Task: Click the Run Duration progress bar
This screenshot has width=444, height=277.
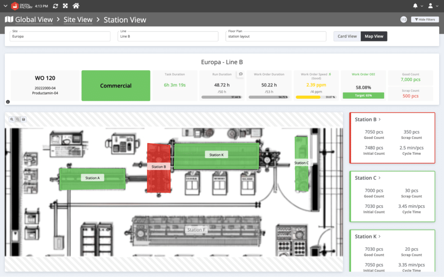Action: pyautogui.click(x=222, y=97)
